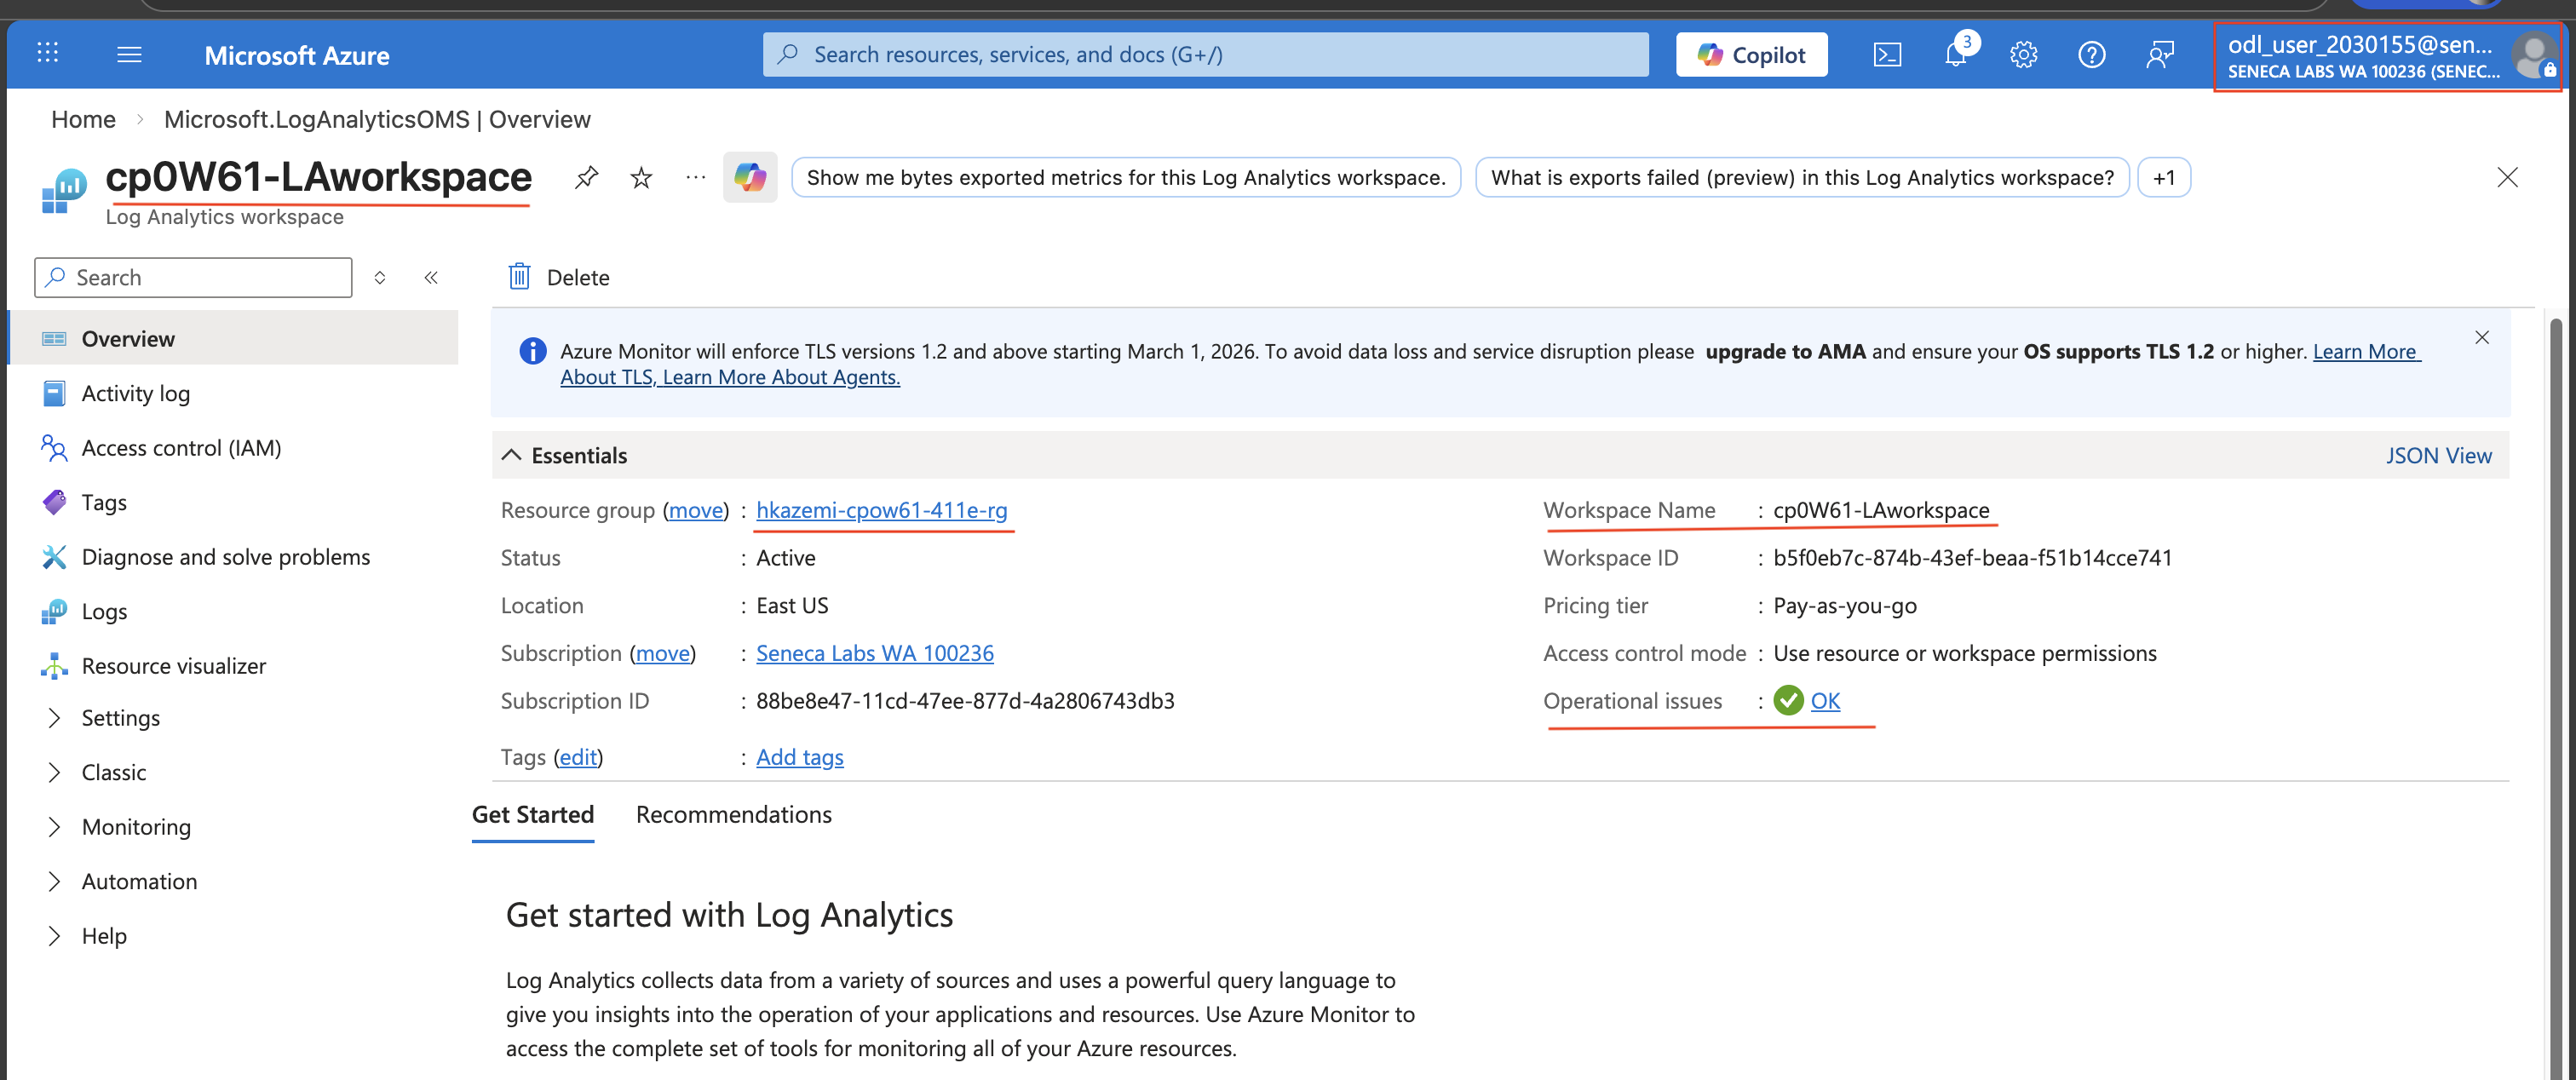Close the workspace blade

(2507, 178)
